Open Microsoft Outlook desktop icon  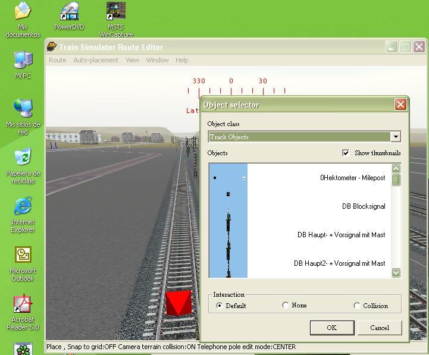pyautogui.click(x=23, y=256)
